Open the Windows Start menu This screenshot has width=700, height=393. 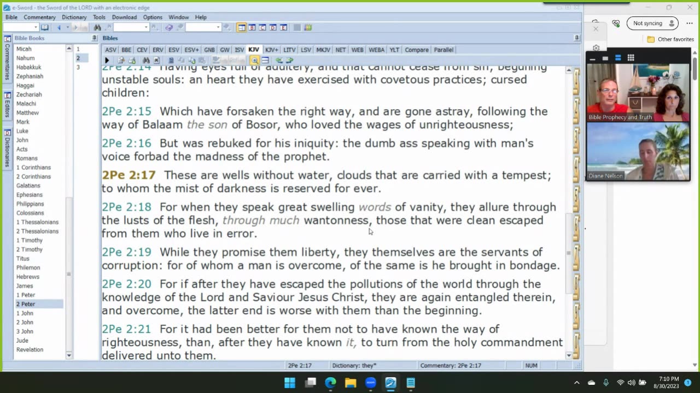click(290, 383)
